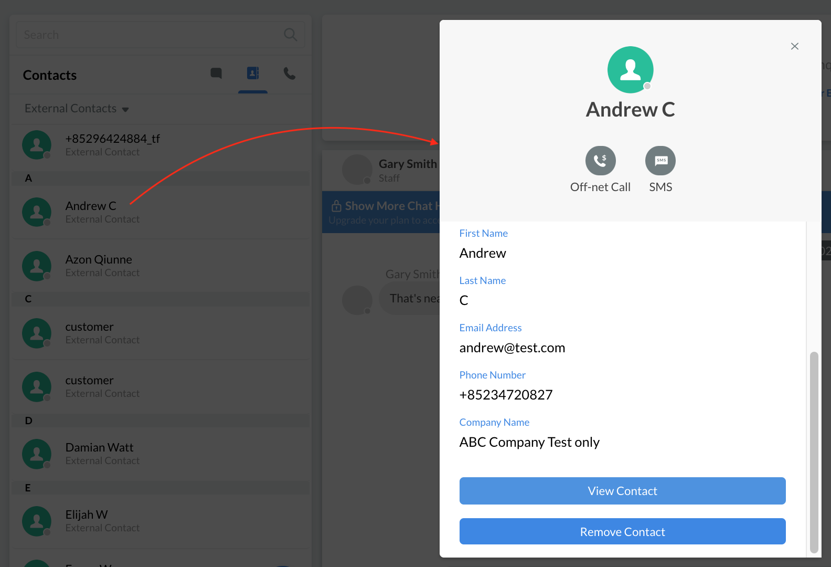The width and height of the screenshot is (831, 567).
Task: Click avatar of +85296424884_tf contact
Action: point(37,145)
